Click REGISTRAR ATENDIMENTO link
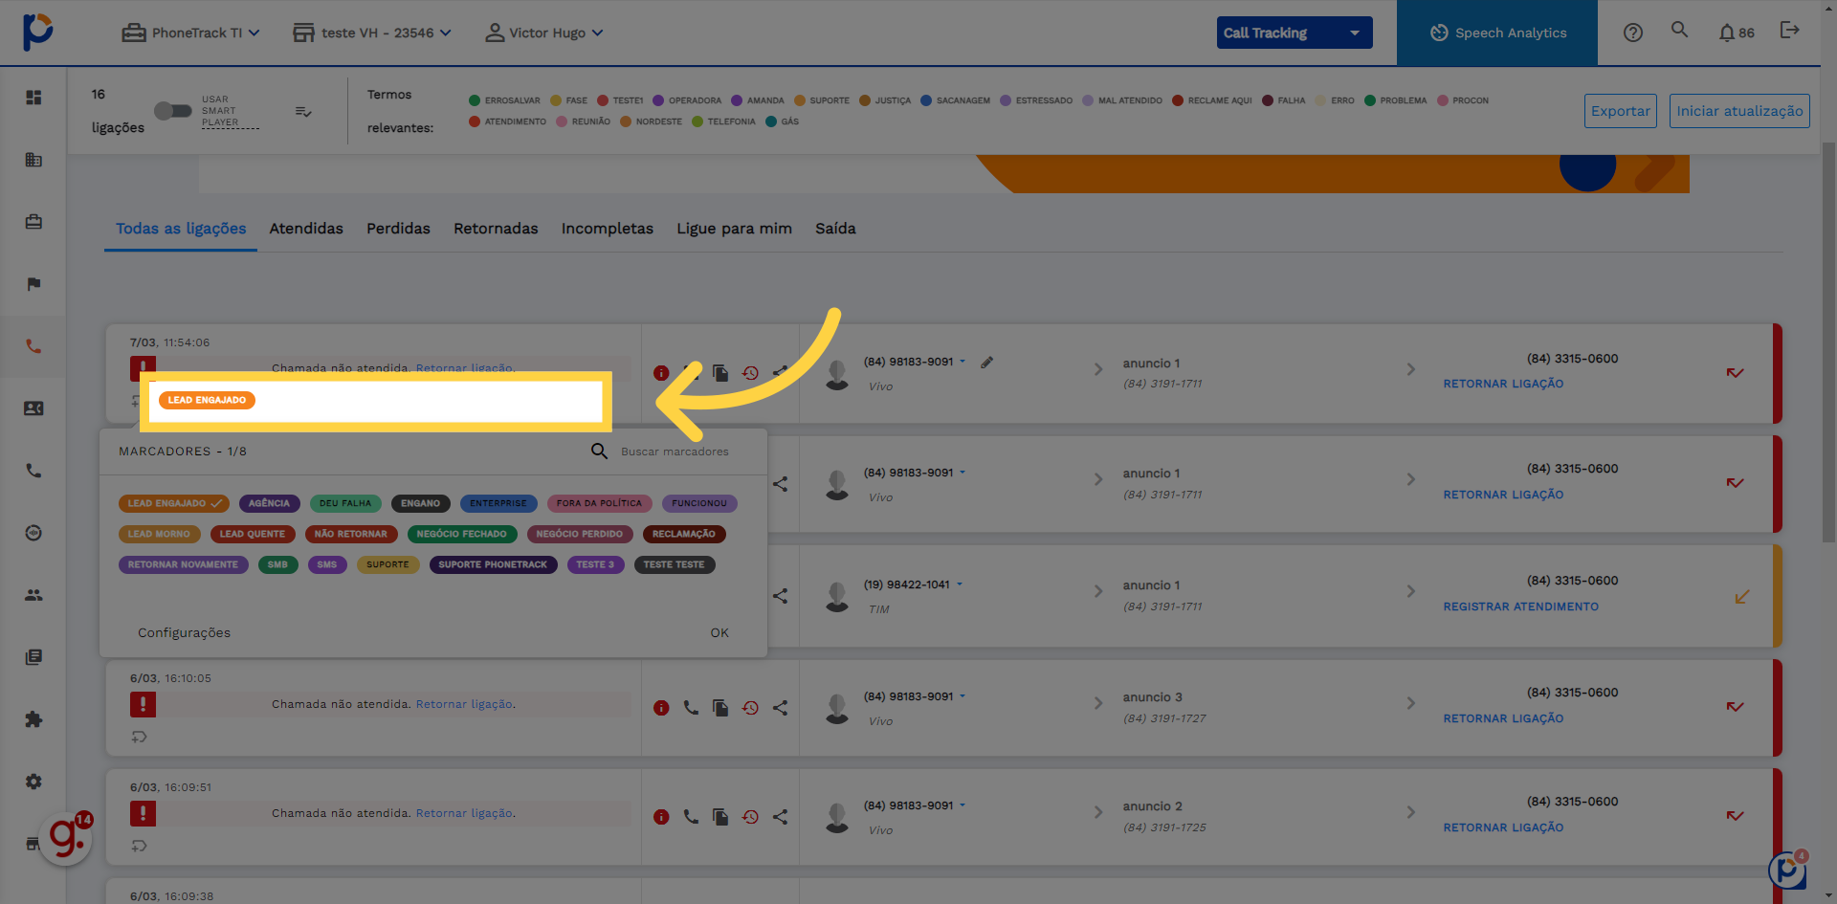 point(1521,606)
